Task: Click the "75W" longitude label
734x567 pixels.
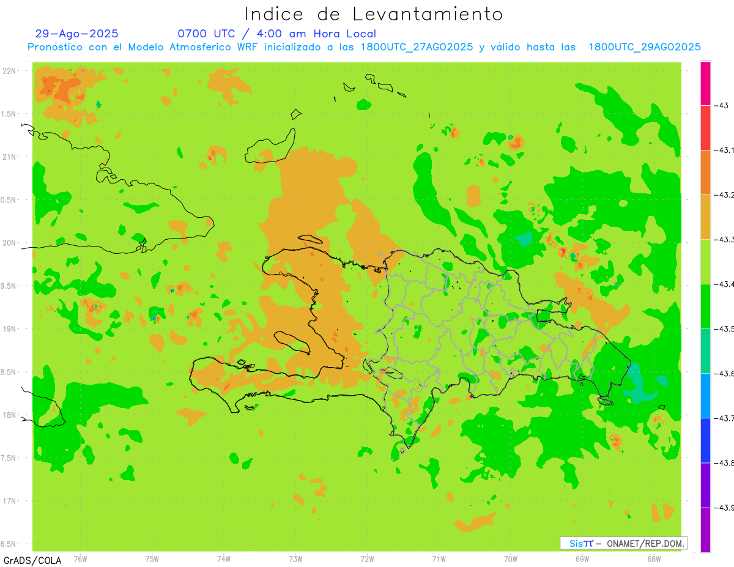Action: (x=152, y=559)
